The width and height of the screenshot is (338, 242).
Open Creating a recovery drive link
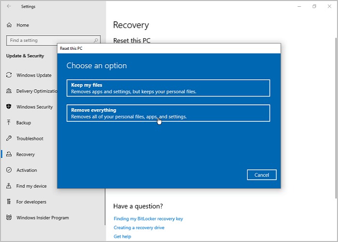click(139, 228)
